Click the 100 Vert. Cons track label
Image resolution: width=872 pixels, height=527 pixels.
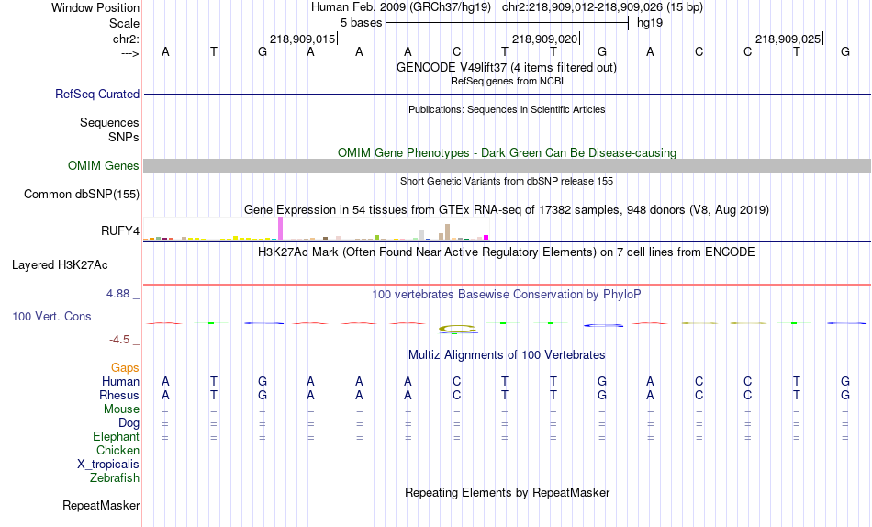click(x=51, y=317)
